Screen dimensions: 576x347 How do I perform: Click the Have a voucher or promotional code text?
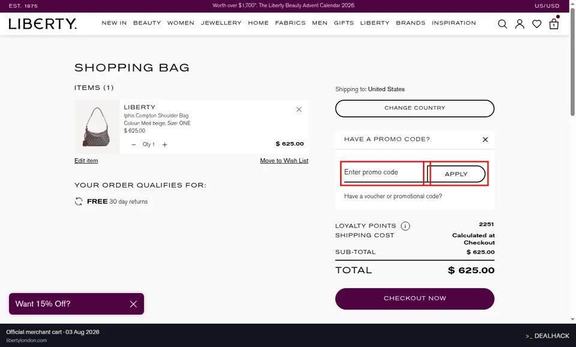pos(393,196)
